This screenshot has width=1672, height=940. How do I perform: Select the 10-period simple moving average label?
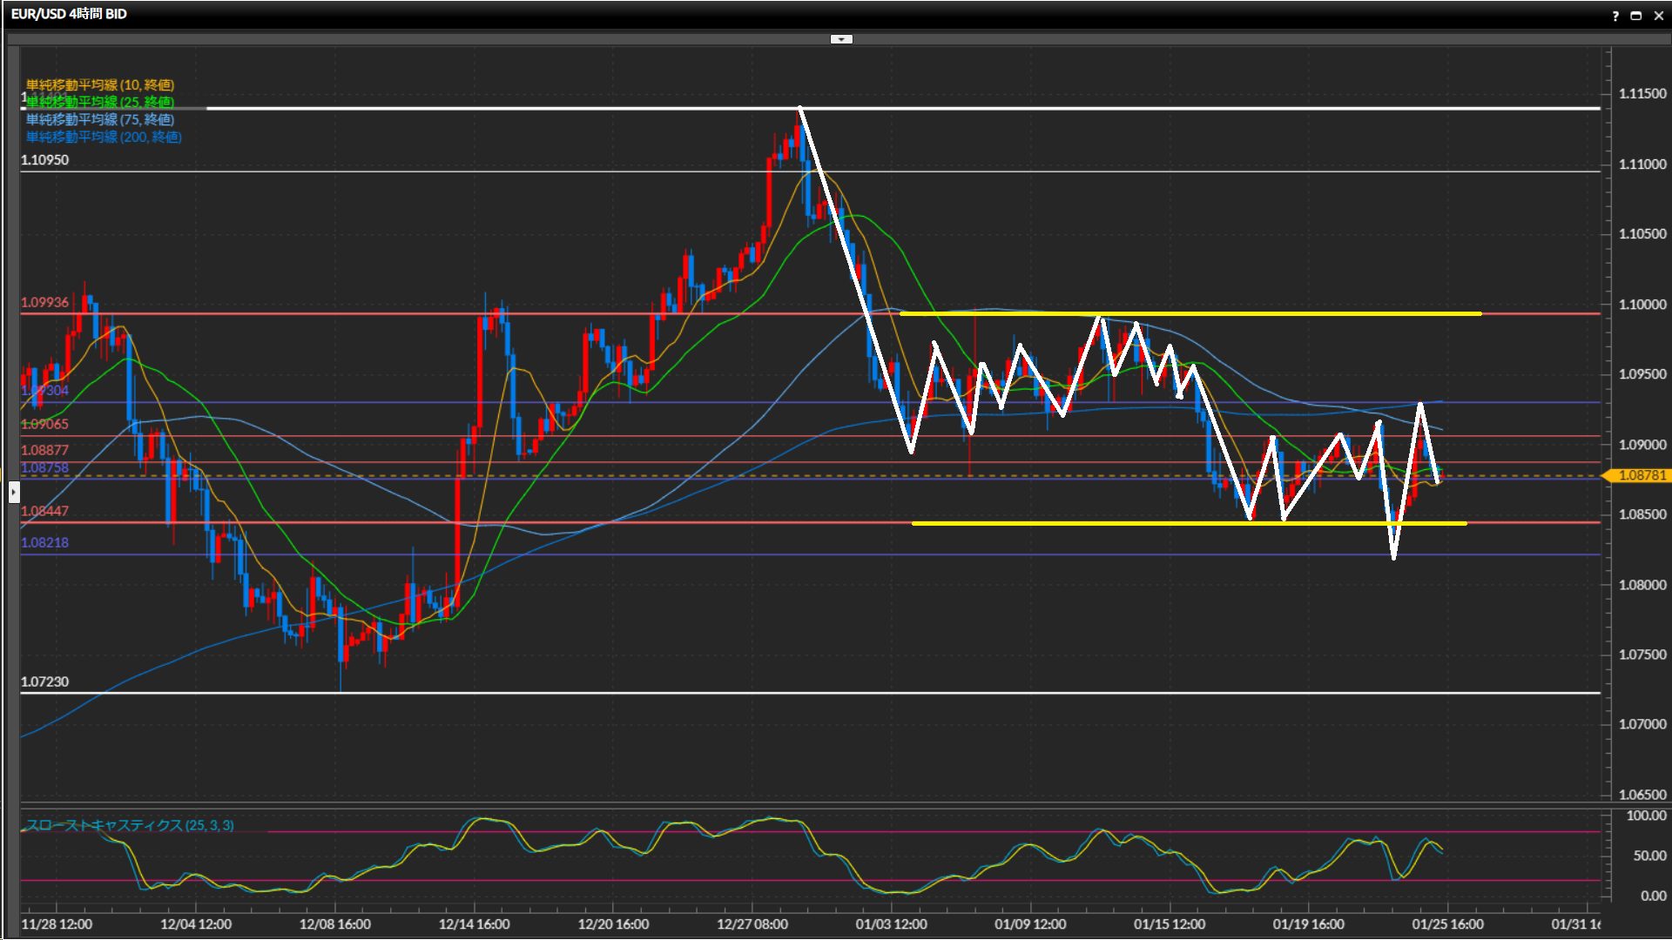100,84
